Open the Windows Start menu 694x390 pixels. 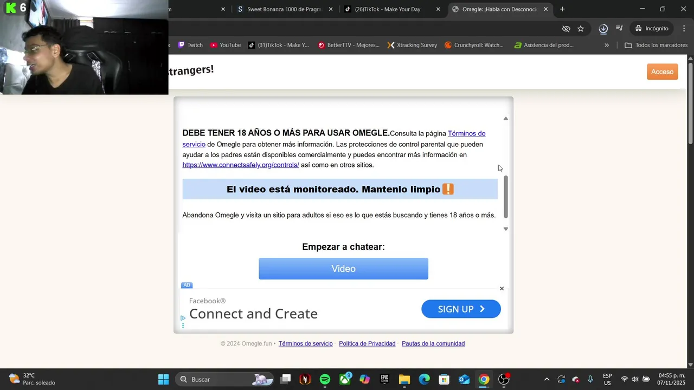[163, 379]
